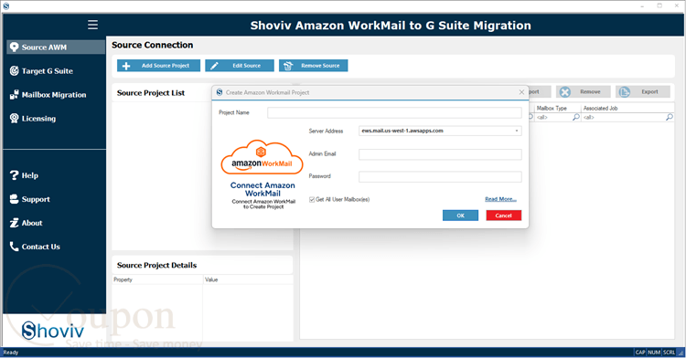Click the pencil icon on Edit Source
The height and width of the screenshot is (358, 686).
(x=214, y=66)
